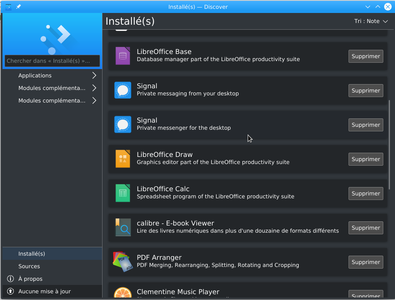The width and height of the screenshot is (395, 300).
Task: Remove PDF Arranger with Supprimer
Action: [x=366, y=262]
